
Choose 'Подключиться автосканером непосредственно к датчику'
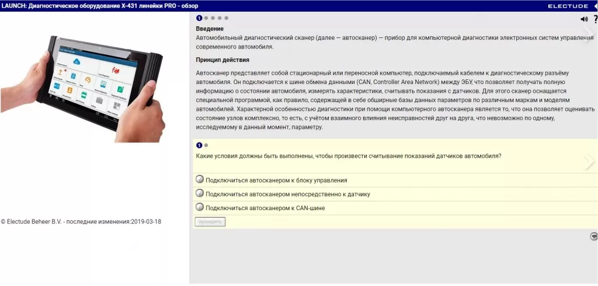click(200, 193)
